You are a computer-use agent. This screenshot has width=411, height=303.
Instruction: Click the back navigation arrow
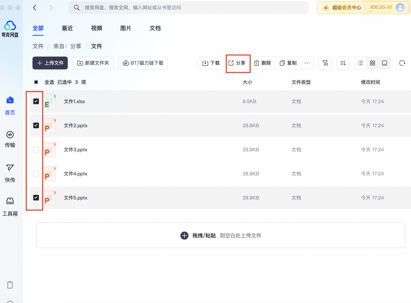35,8
